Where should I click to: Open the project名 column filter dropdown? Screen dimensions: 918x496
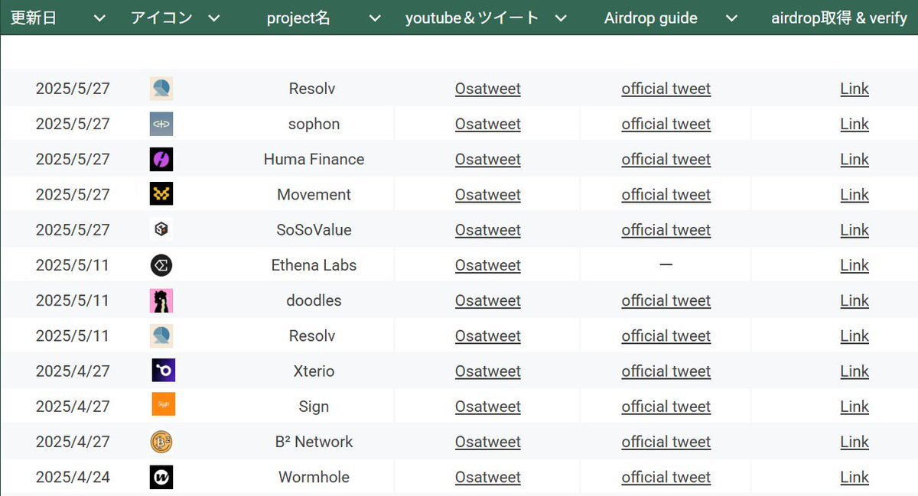point(374,18)
